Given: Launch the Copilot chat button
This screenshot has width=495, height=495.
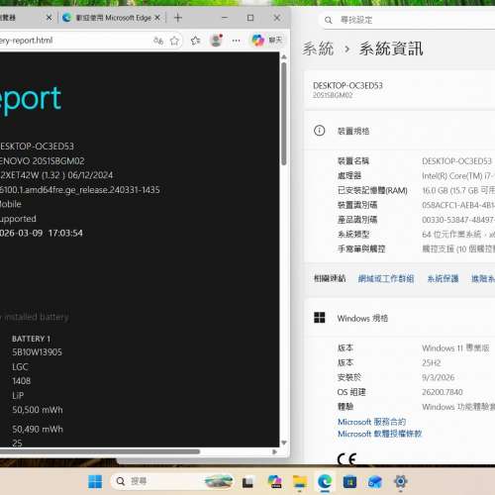Looking at the screenshot, I should [x=266, y=41].
